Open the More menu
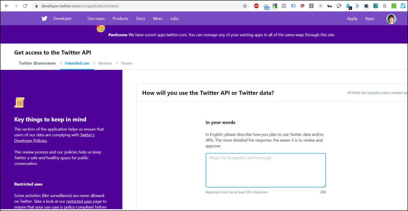The height and width of the screenshot is (211, 408). point(158,18)
